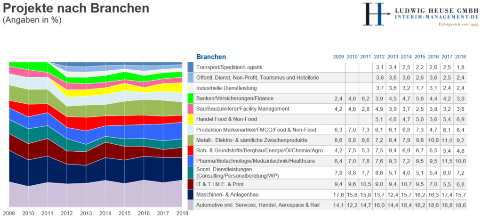
Task: Click the teal Sonst. Dienstleistungen swatch
Action: pos(191,173)
